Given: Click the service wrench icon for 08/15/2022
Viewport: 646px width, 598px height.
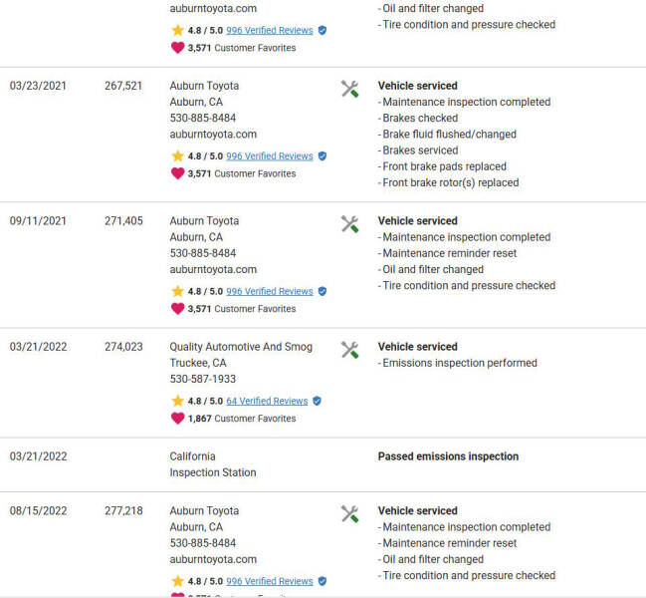Looking at the screenshot, I should click(x=349, y=514).
